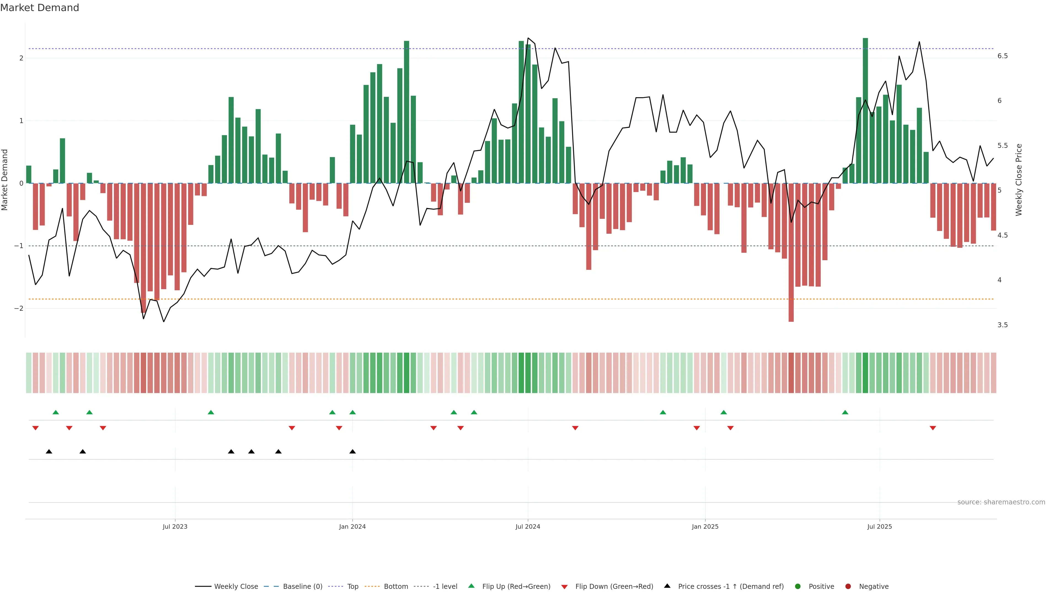Viewport: 1059px width, 596px height.
Task: Click the source: sharemaestro.com text
Action: (x=1001, y=502)
